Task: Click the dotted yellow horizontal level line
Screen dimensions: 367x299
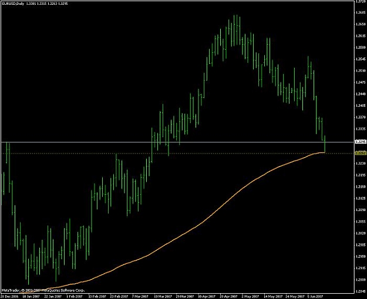Action: 178,153
